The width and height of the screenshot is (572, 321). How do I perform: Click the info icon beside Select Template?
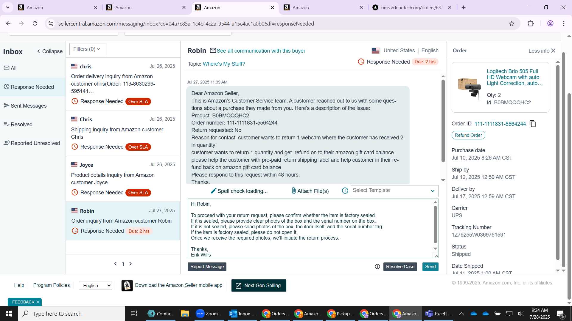click(x=345, y=191)
